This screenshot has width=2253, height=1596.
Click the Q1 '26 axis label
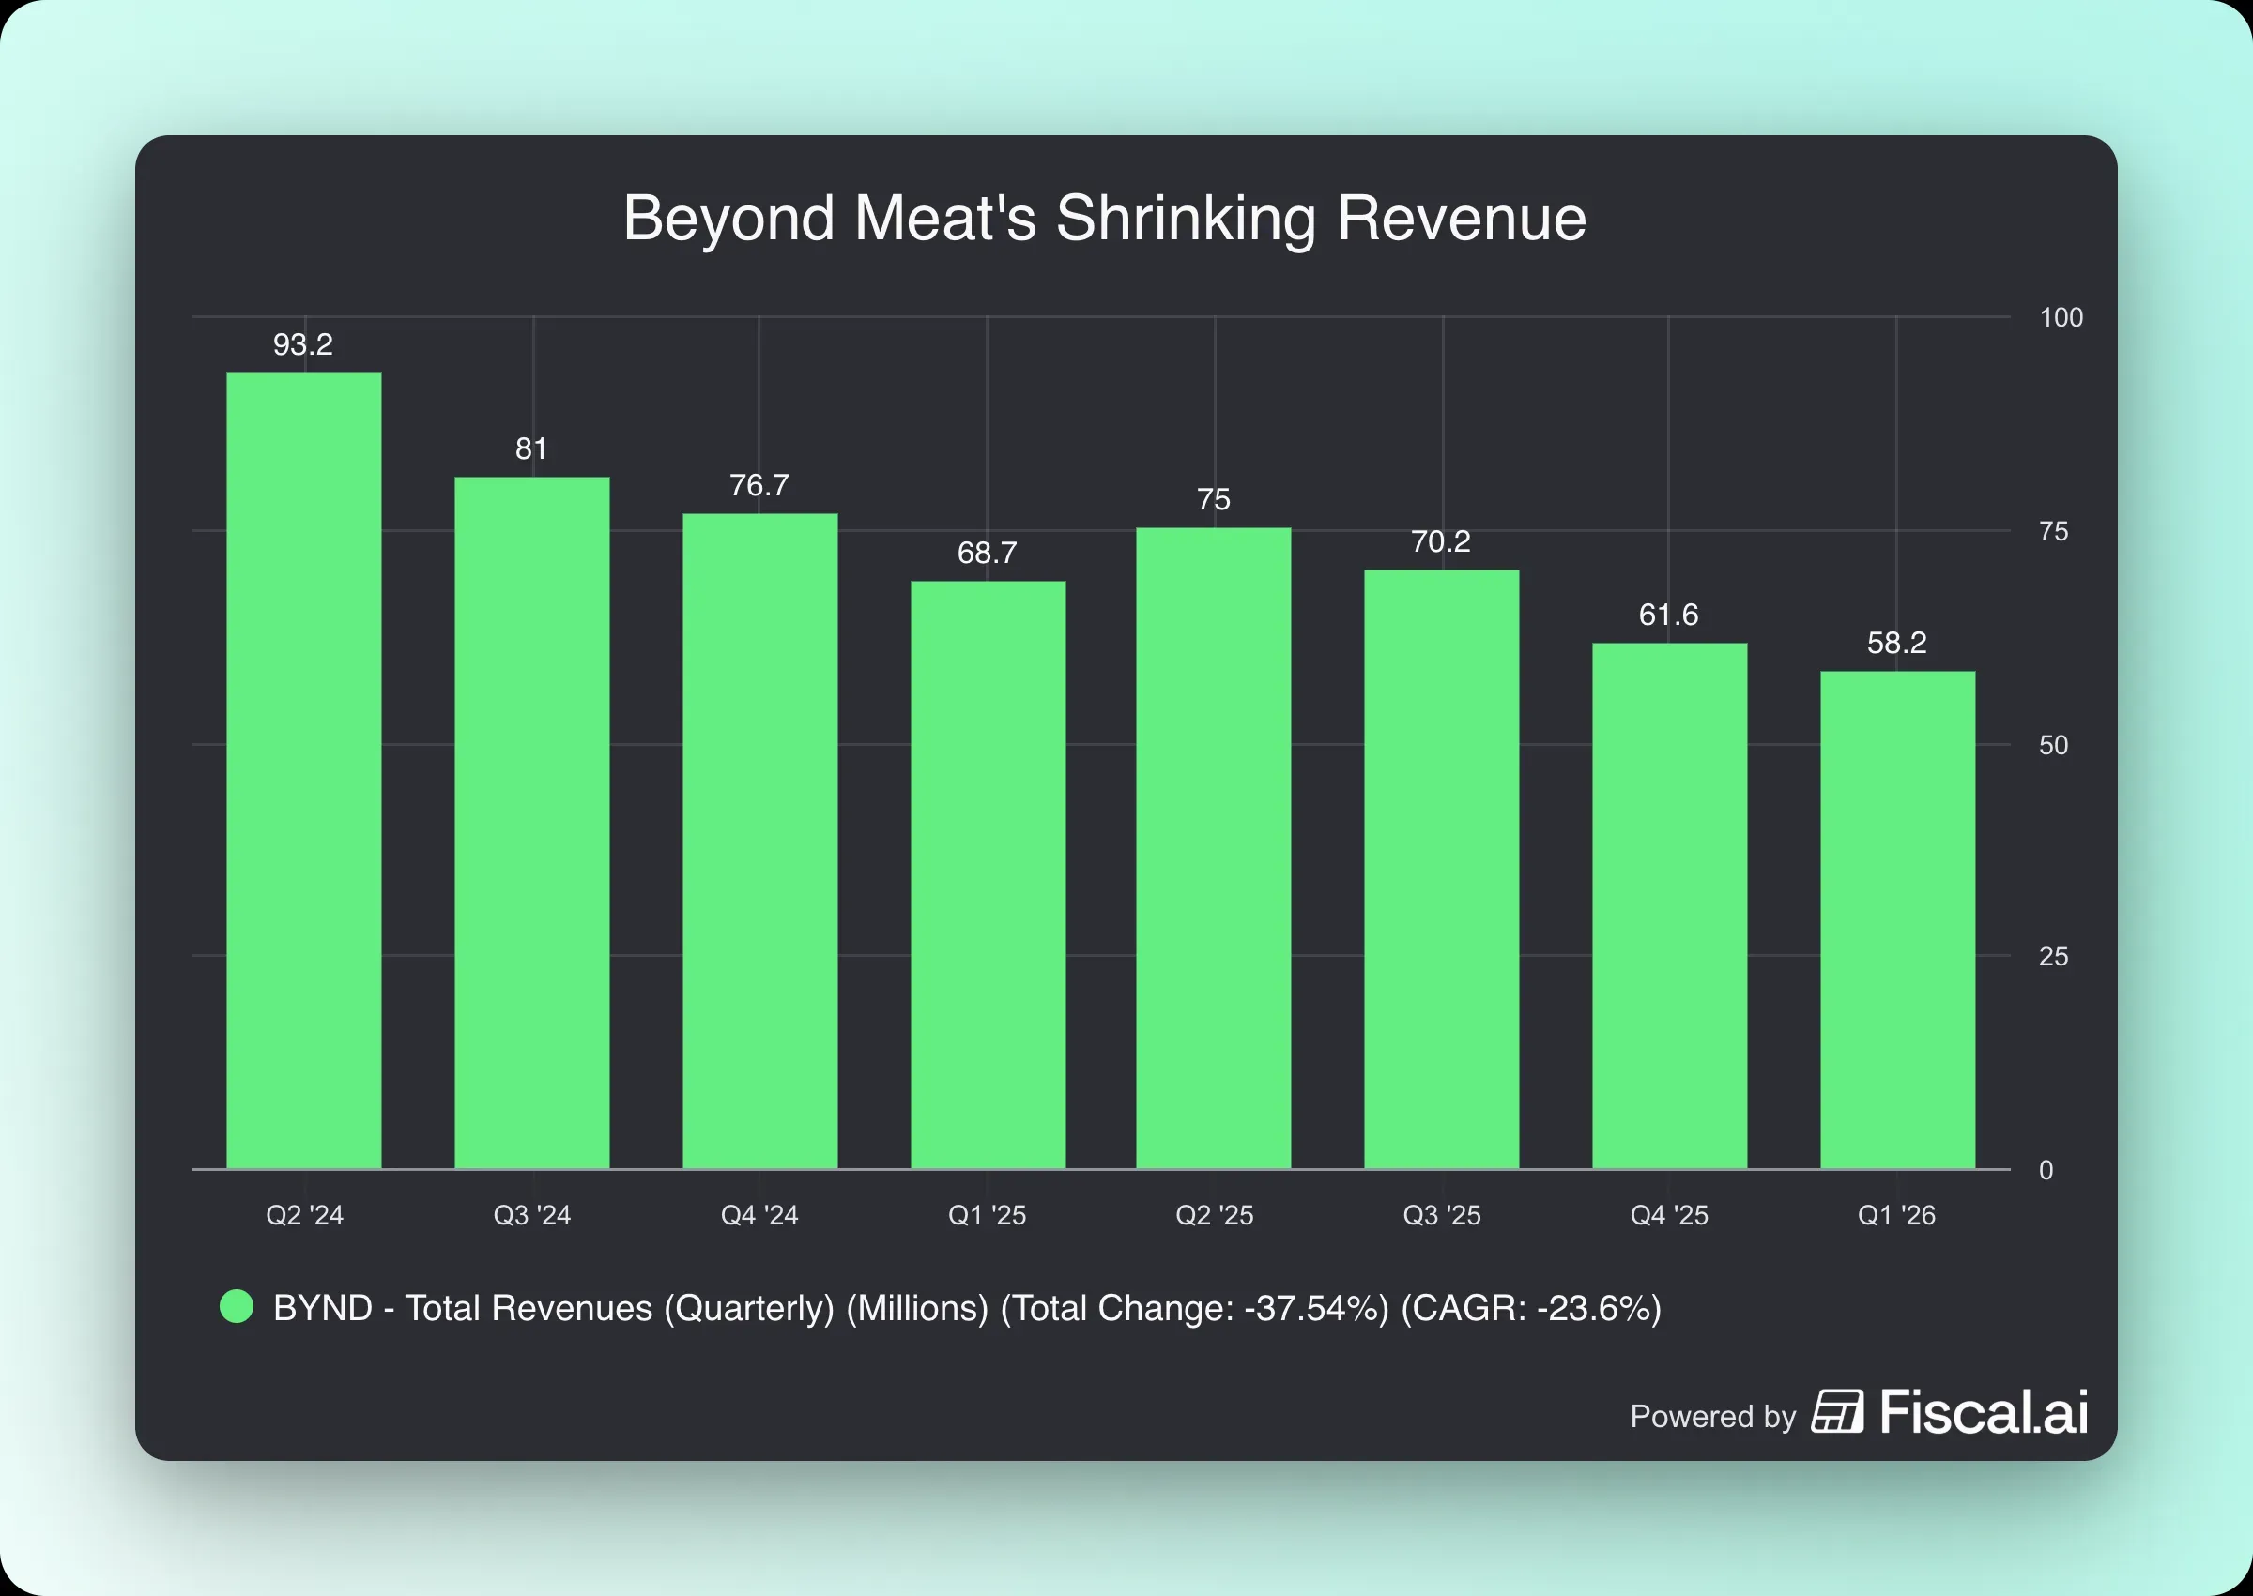(1897, 1216)
